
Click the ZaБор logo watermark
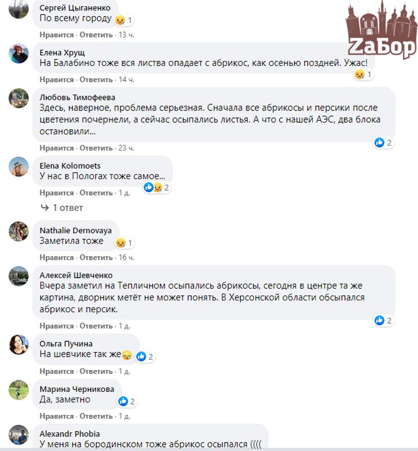[381, 29]
